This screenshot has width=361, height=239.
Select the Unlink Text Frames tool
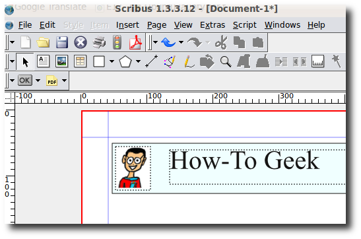click(x=300, y=61)
